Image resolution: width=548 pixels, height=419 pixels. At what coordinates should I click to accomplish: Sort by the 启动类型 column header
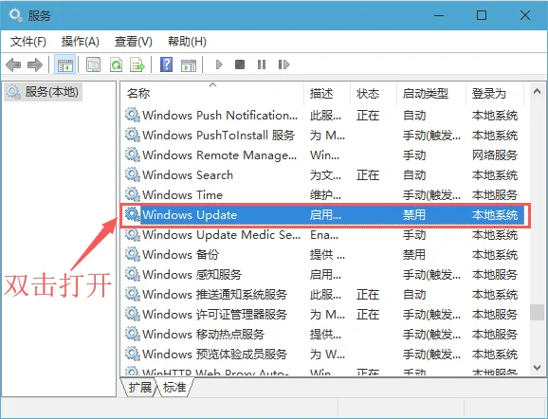pos(431,93)
